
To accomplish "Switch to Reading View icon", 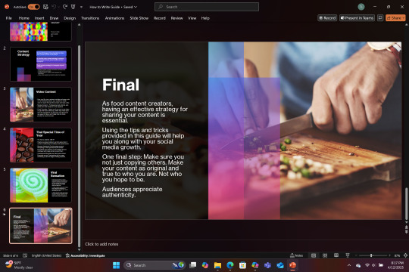I will [336, 255].
